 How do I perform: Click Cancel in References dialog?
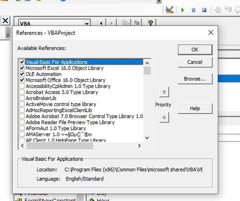pyautogui.click(x=195, y=62)
